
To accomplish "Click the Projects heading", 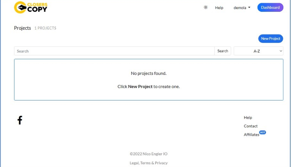I will (23, 28).
